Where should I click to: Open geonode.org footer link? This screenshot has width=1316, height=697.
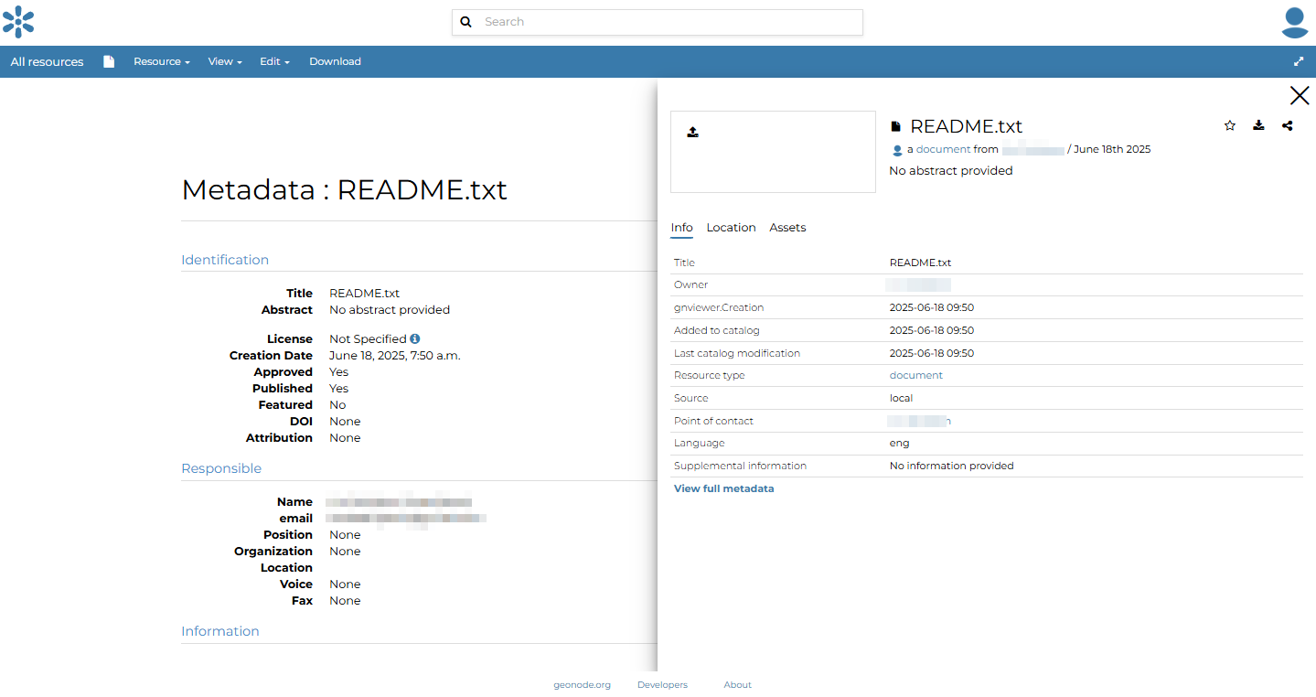click(582, 685)
